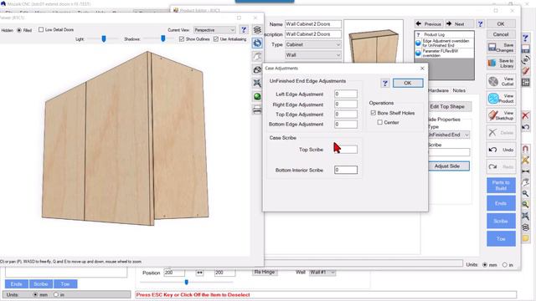Switch to the Notes tab
The image size is (536, 301).
coord(459,90)
